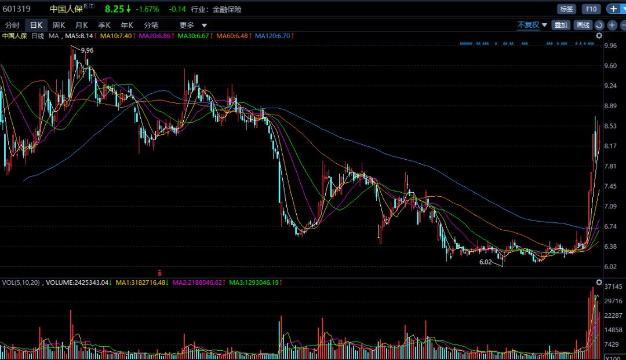
Task: Open main chart settings gear icon
Action: (x=599, y=36)
